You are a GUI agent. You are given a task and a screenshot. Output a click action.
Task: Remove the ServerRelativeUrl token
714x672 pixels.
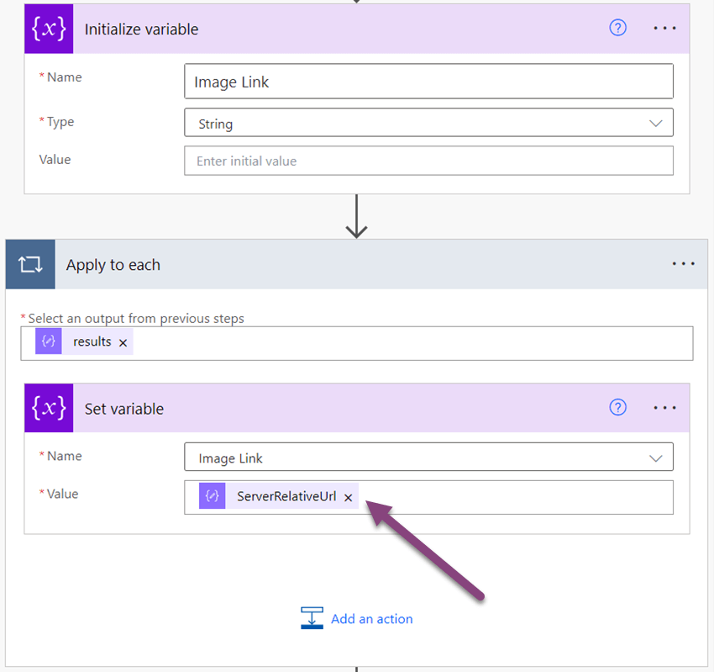click(348, 496)
